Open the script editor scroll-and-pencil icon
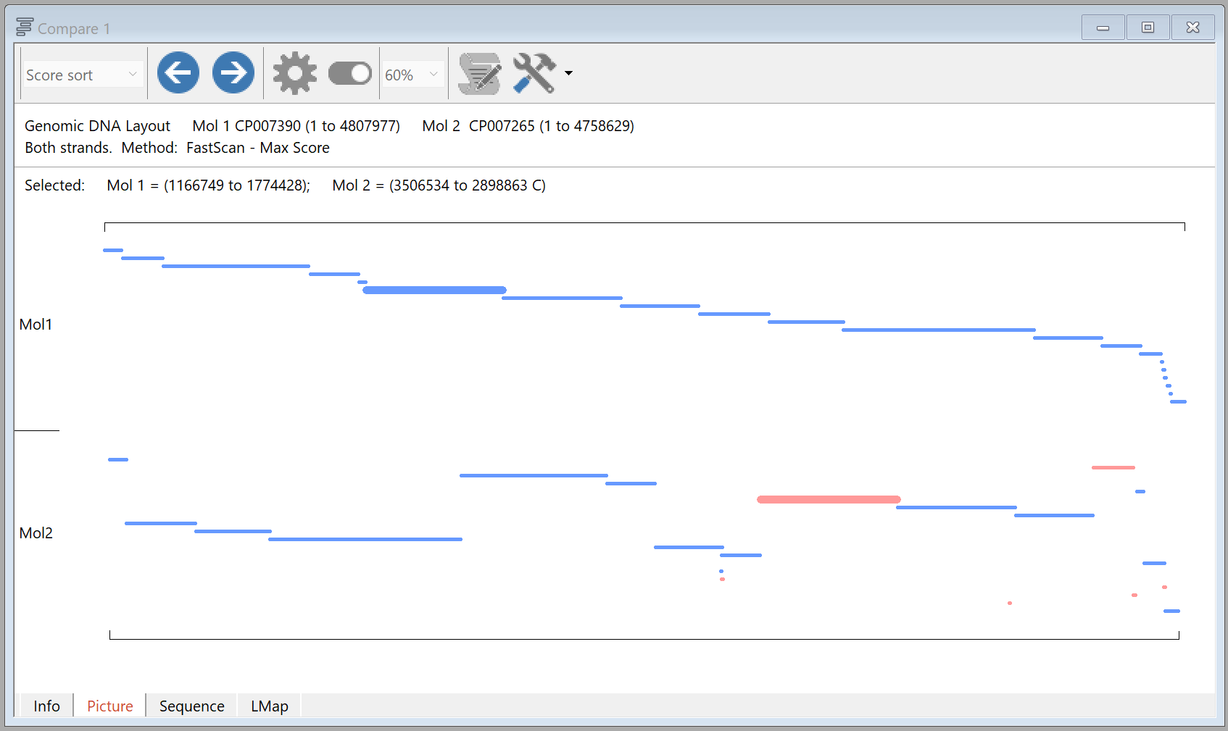 (480, 73)
